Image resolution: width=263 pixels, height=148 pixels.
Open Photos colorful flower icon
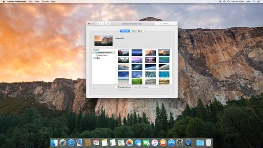pos(129,143)
